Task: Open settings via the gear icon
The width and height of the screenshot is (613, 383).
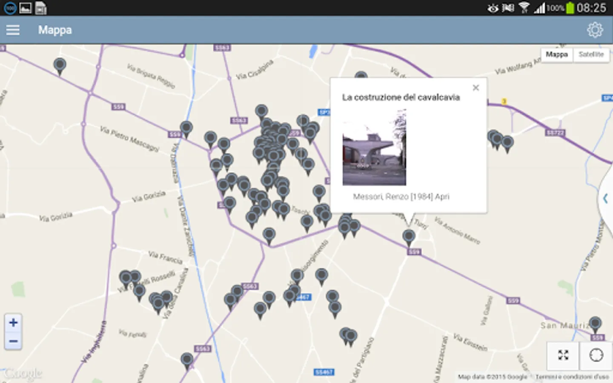Action: click(595, 30)
